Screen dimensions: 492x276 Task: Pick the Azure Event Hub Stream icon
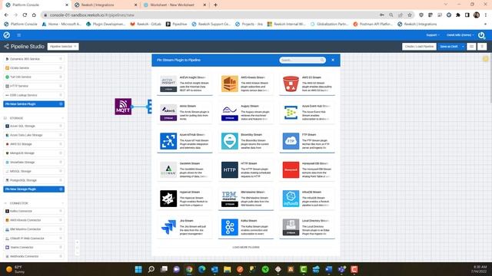(291, 113)
